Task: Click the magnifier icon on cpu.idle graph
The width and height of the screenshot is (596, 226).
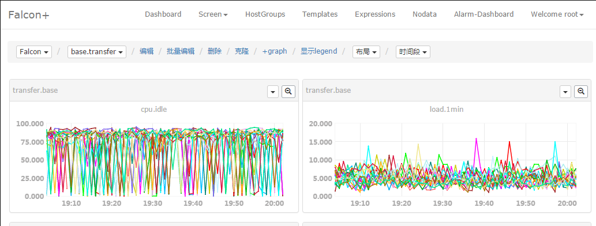Action: click(288, 92)
